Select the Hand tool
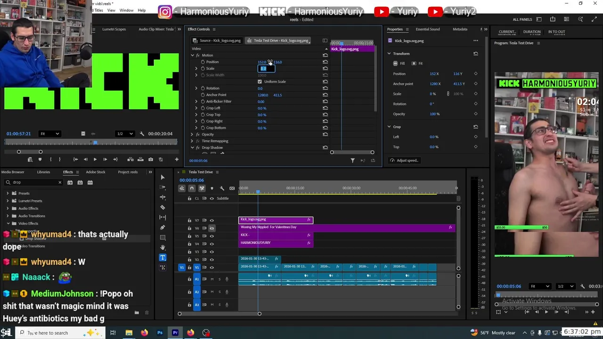603x339 pixels. [x=163, y=247]
